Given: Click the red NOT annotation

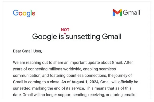Looking at the screenshot, I should [65, 30].
